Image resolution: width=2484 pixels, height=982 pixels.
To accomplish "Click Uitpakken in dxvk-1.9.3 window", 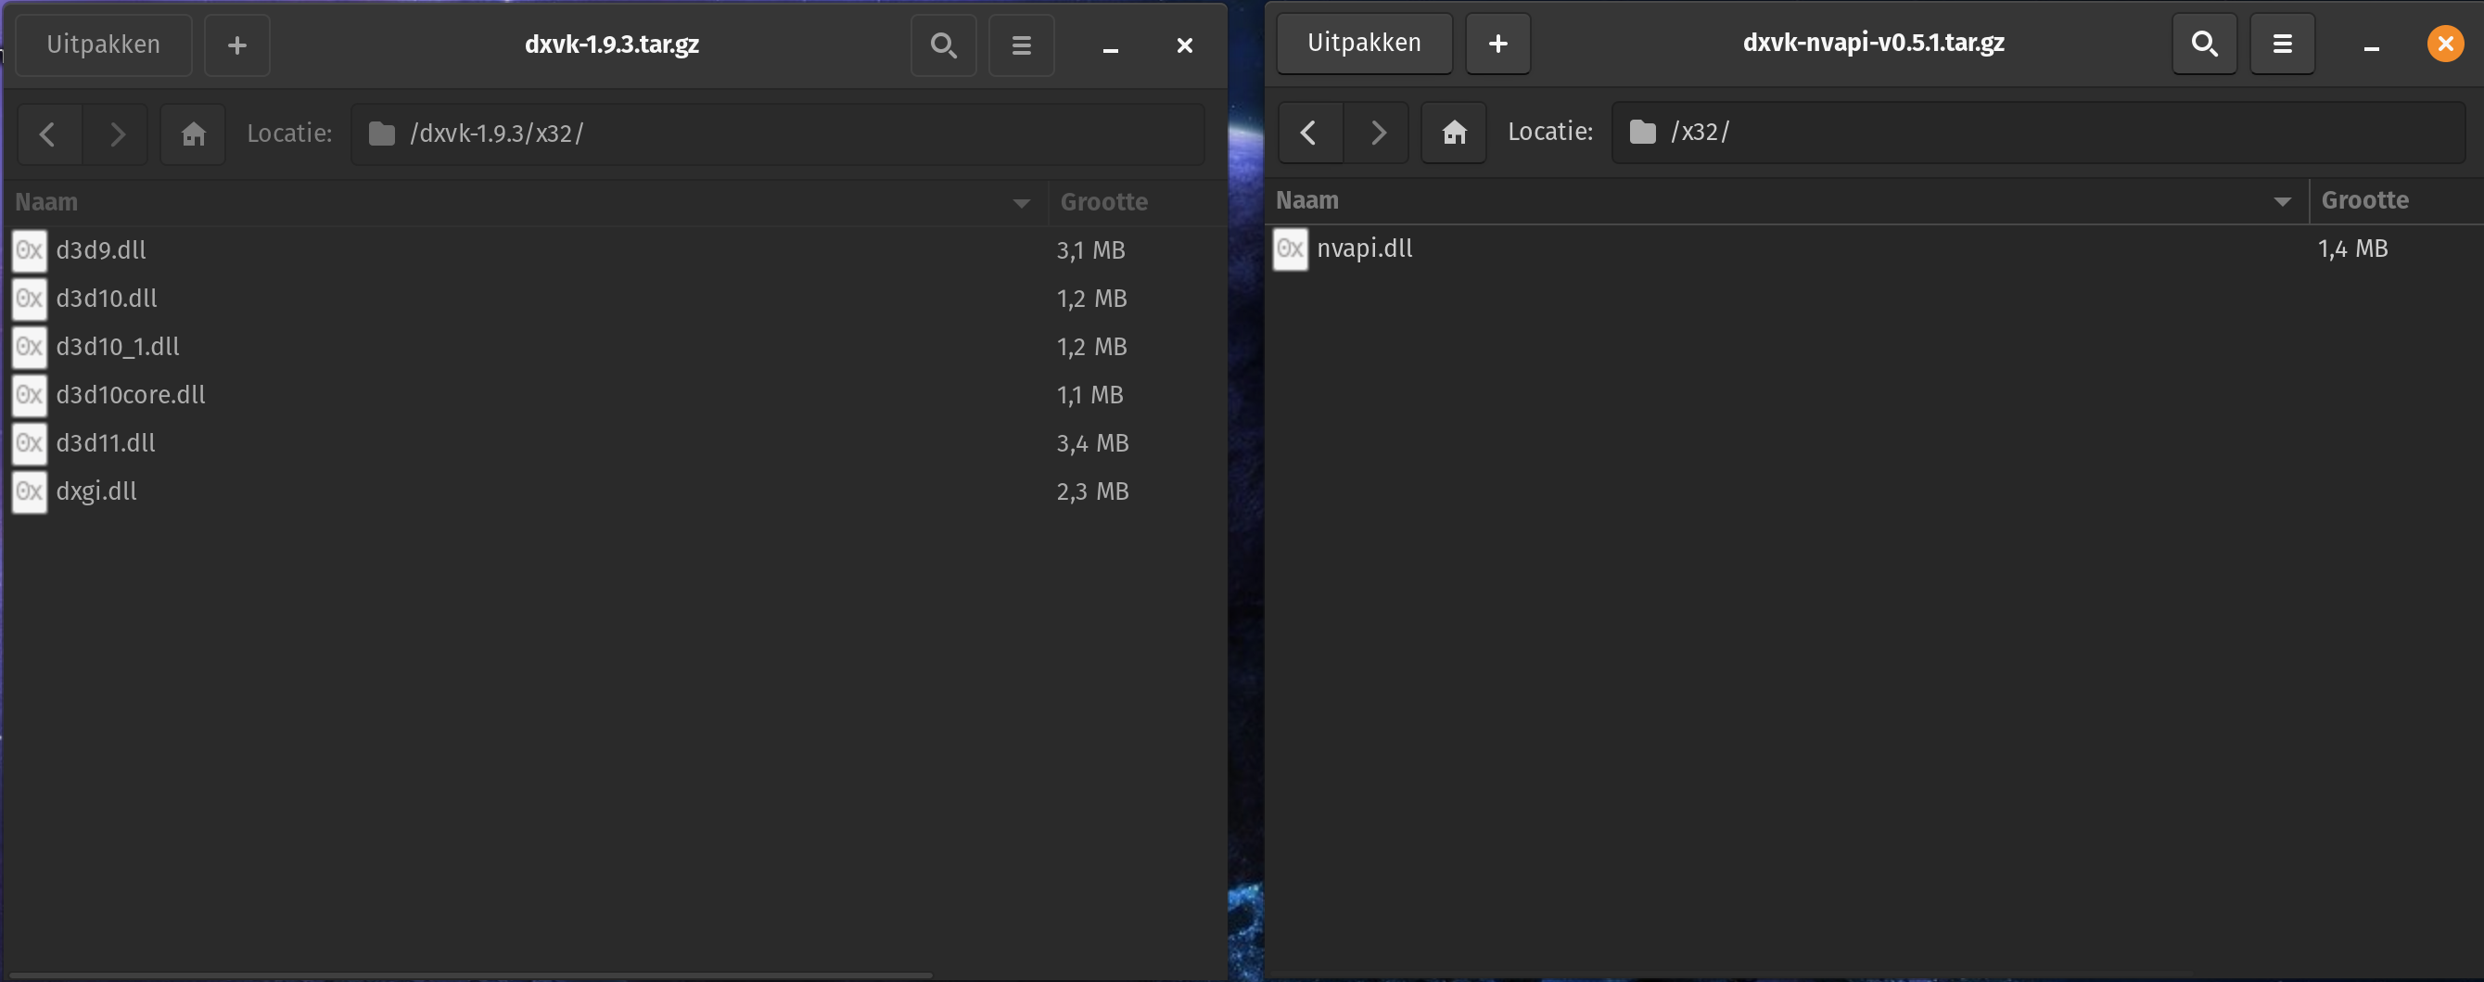I will pyautogui.click(x=103, y=45).
